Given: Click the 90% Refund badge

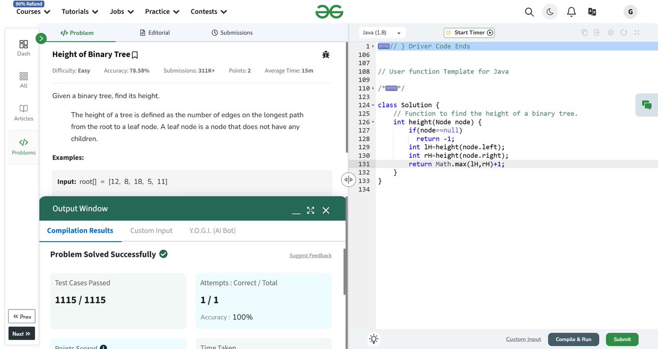Looking at the screenshot, I should click(x=29, y=4).
